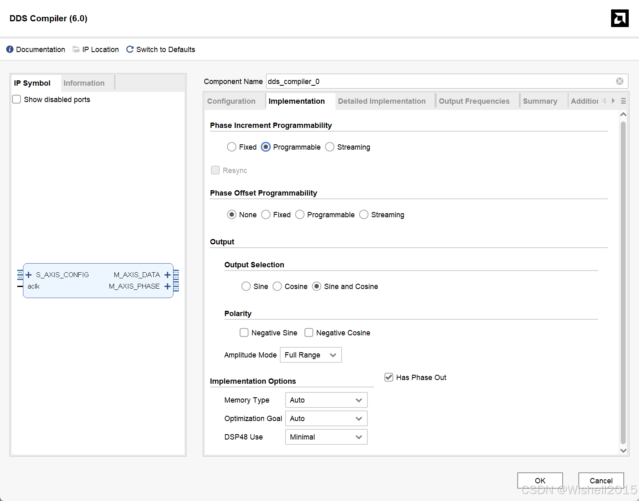Viewport: 639px width, 501px height.
Task: Click the OK button
Action: click(x=540, y=481)
